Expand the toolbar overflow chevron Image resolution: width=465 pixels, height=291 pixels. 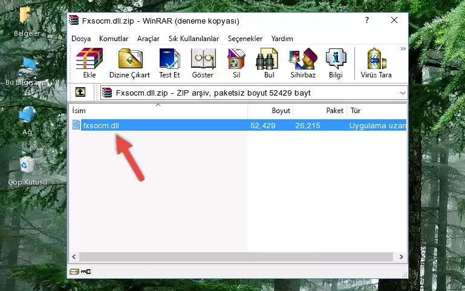click(x=403, y=48)
